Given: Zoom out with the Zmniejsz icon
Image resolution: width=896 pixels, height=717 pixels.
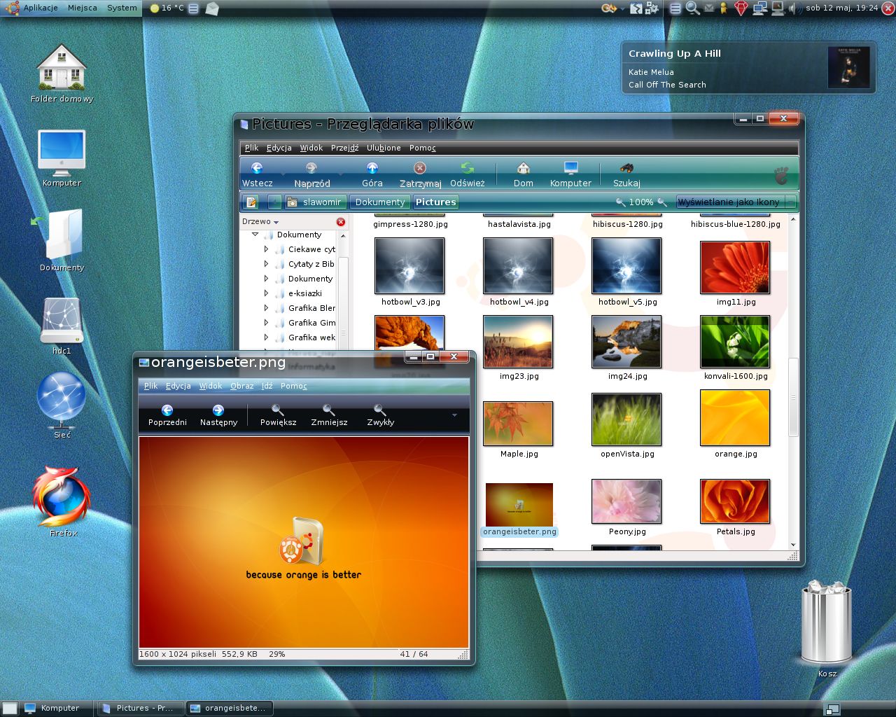Looking at the screenshot, I should click(x=328, y=410).
